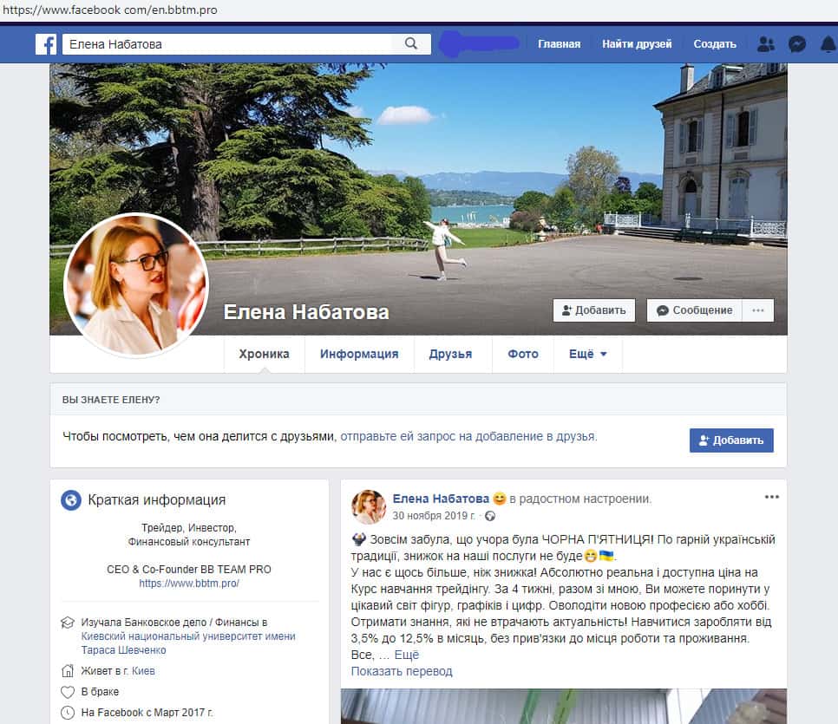The height and width of the screenshot is (724, 838).
Task: Open the notifications bell icon
Action: click(x=827, y=44)
